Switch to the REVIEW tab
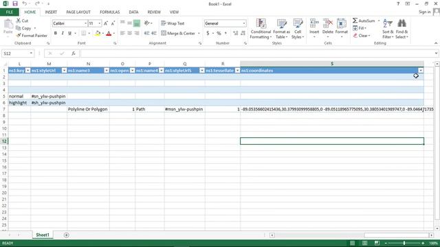Image resolution: width=440 pixels, height=247 pixels. coord(154,12)
